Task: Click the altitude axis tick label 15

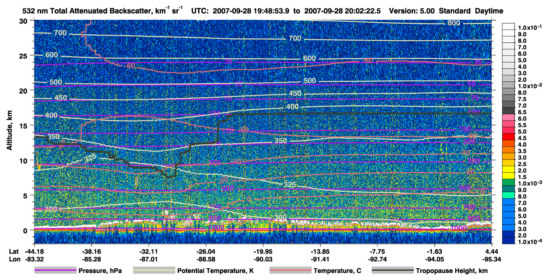Action: (24, 125)
